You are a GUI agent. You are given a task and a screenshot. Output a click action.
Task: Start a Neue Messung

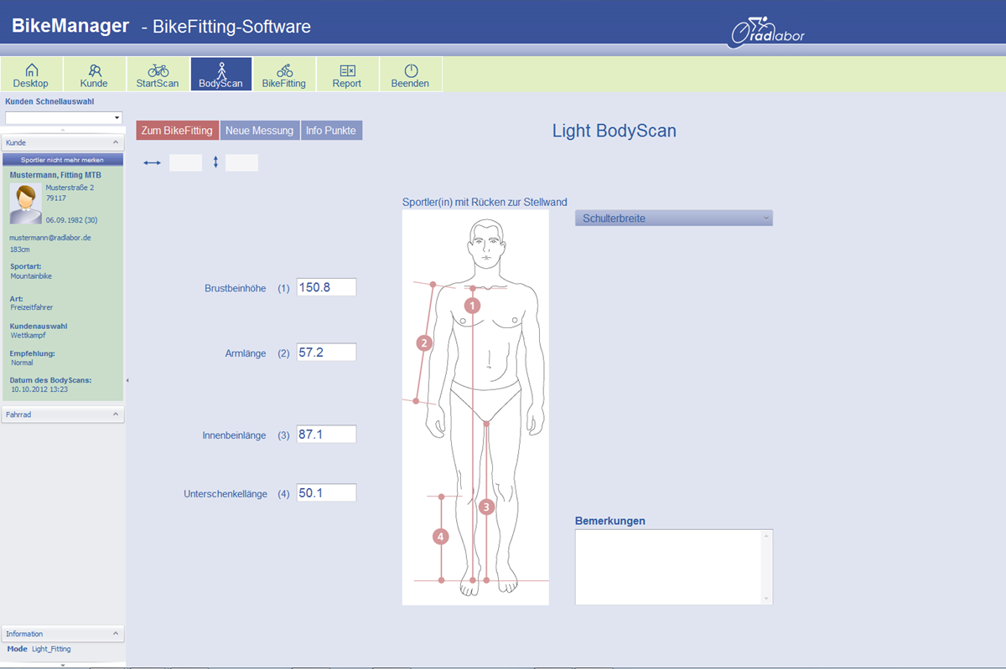point(260,131)
